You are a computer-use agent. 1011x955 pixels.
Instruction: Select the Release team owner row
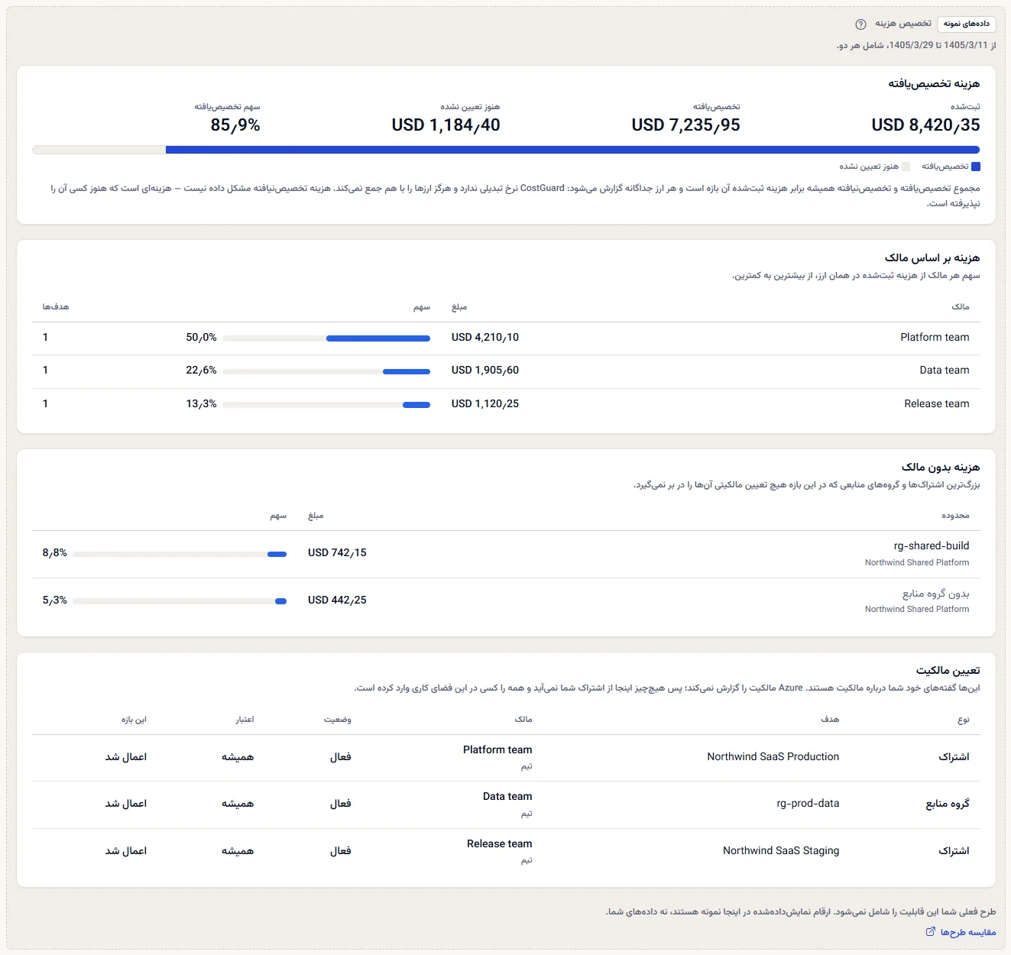(x=506, y=404)
